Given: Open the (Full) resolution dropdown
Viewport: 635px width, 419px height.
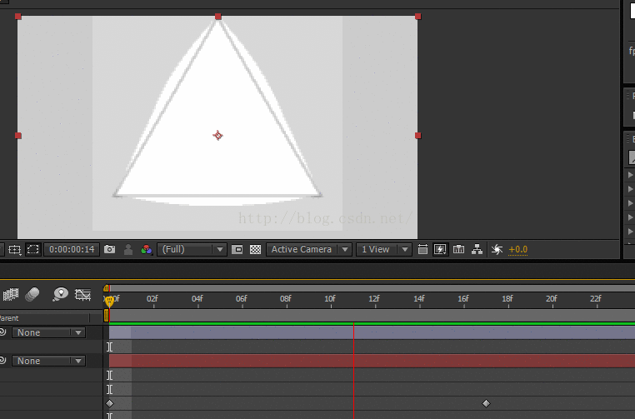Looking at the screenshot, I should (x=192, y=249).
